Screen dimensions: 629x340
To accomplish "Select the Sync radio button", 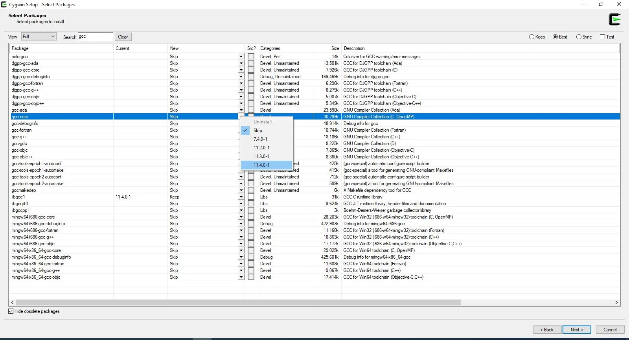I will pyautogui.click(x=584, y=37).
